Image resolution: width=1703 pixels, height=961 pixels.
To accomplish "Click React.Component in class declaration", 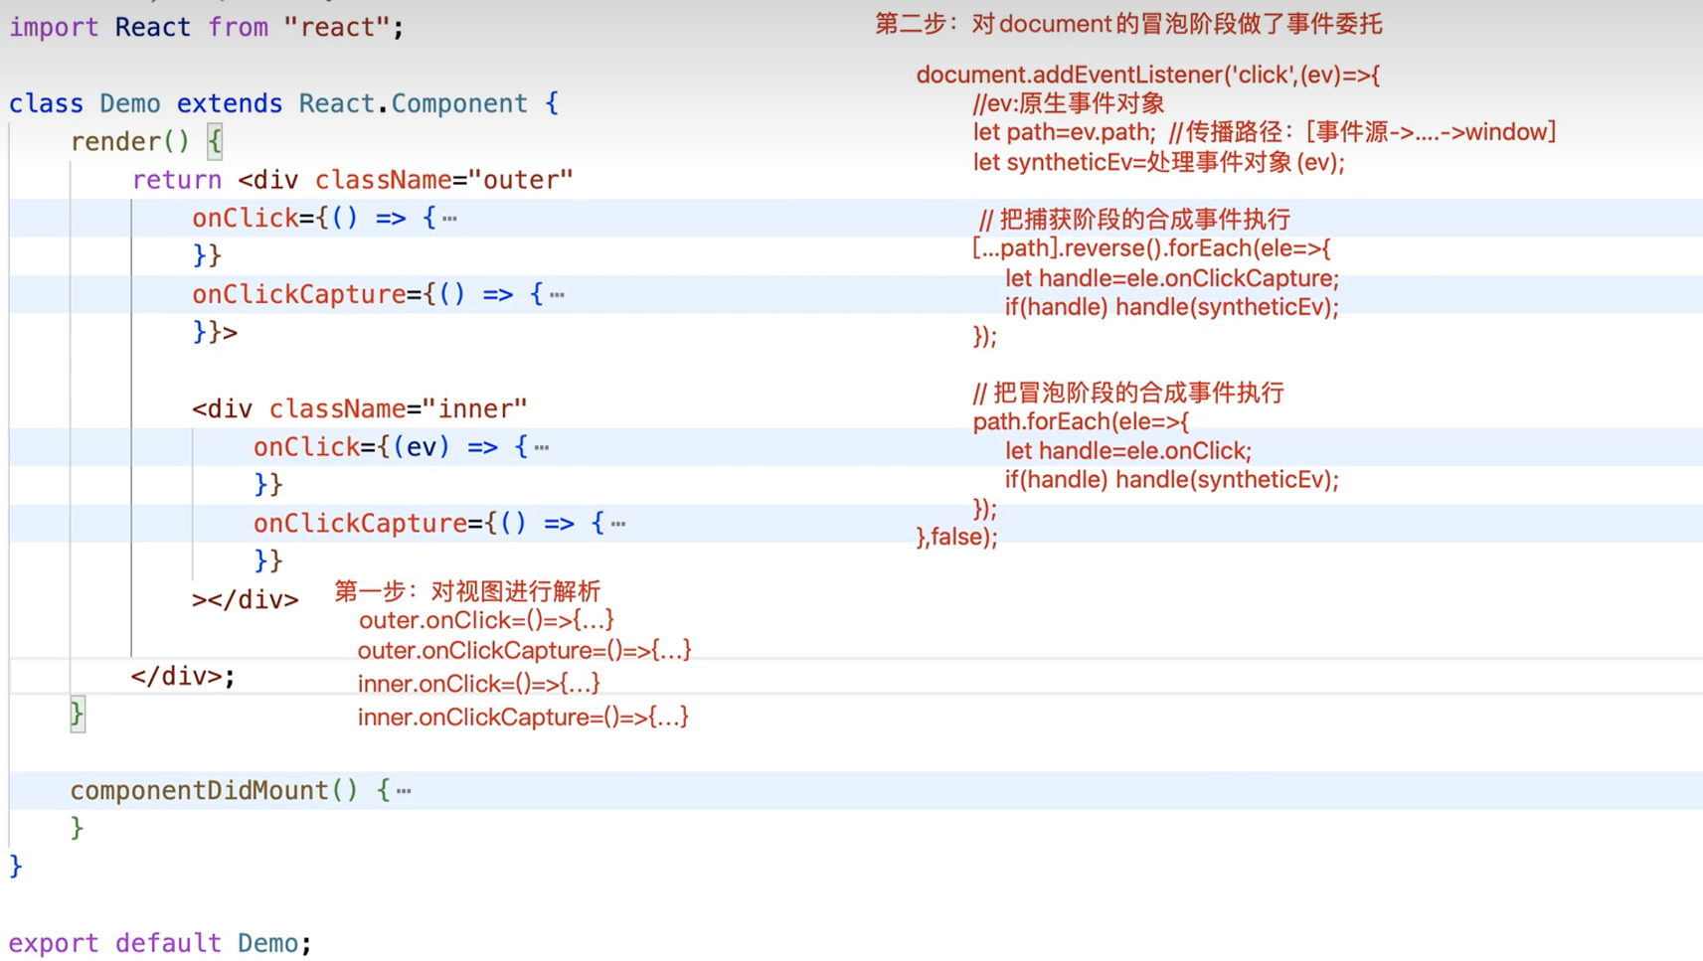I will pos(413,103).
